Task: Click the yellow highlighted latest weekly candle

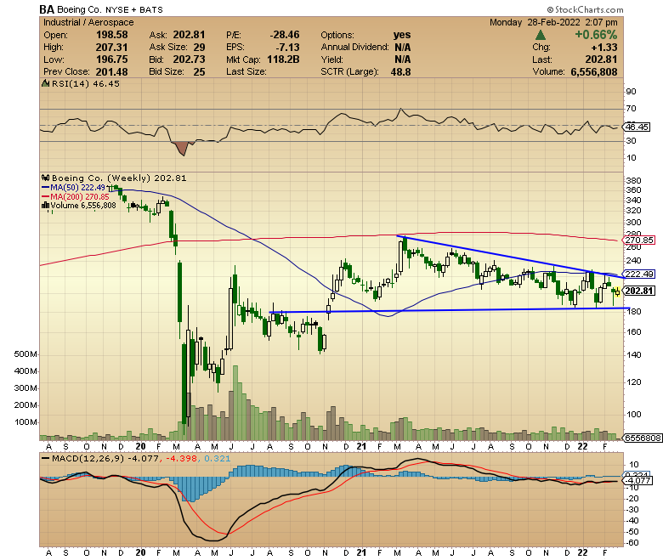Action: (617, 291)
